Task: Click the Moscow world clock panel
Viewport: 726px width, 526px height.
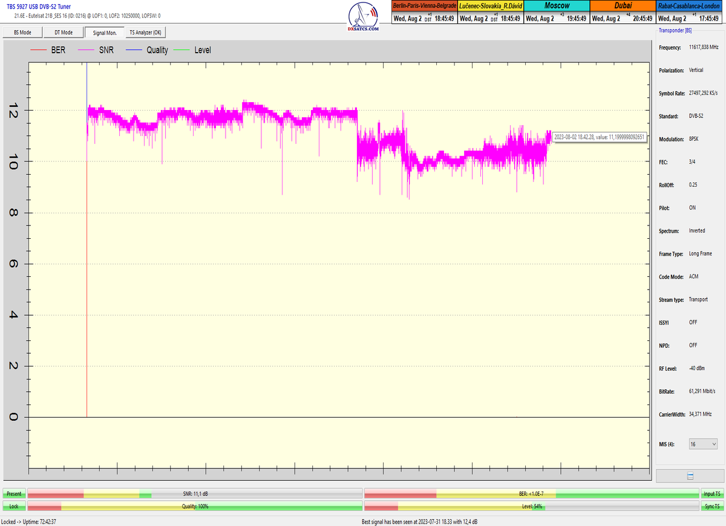Action: pos(556,12)
